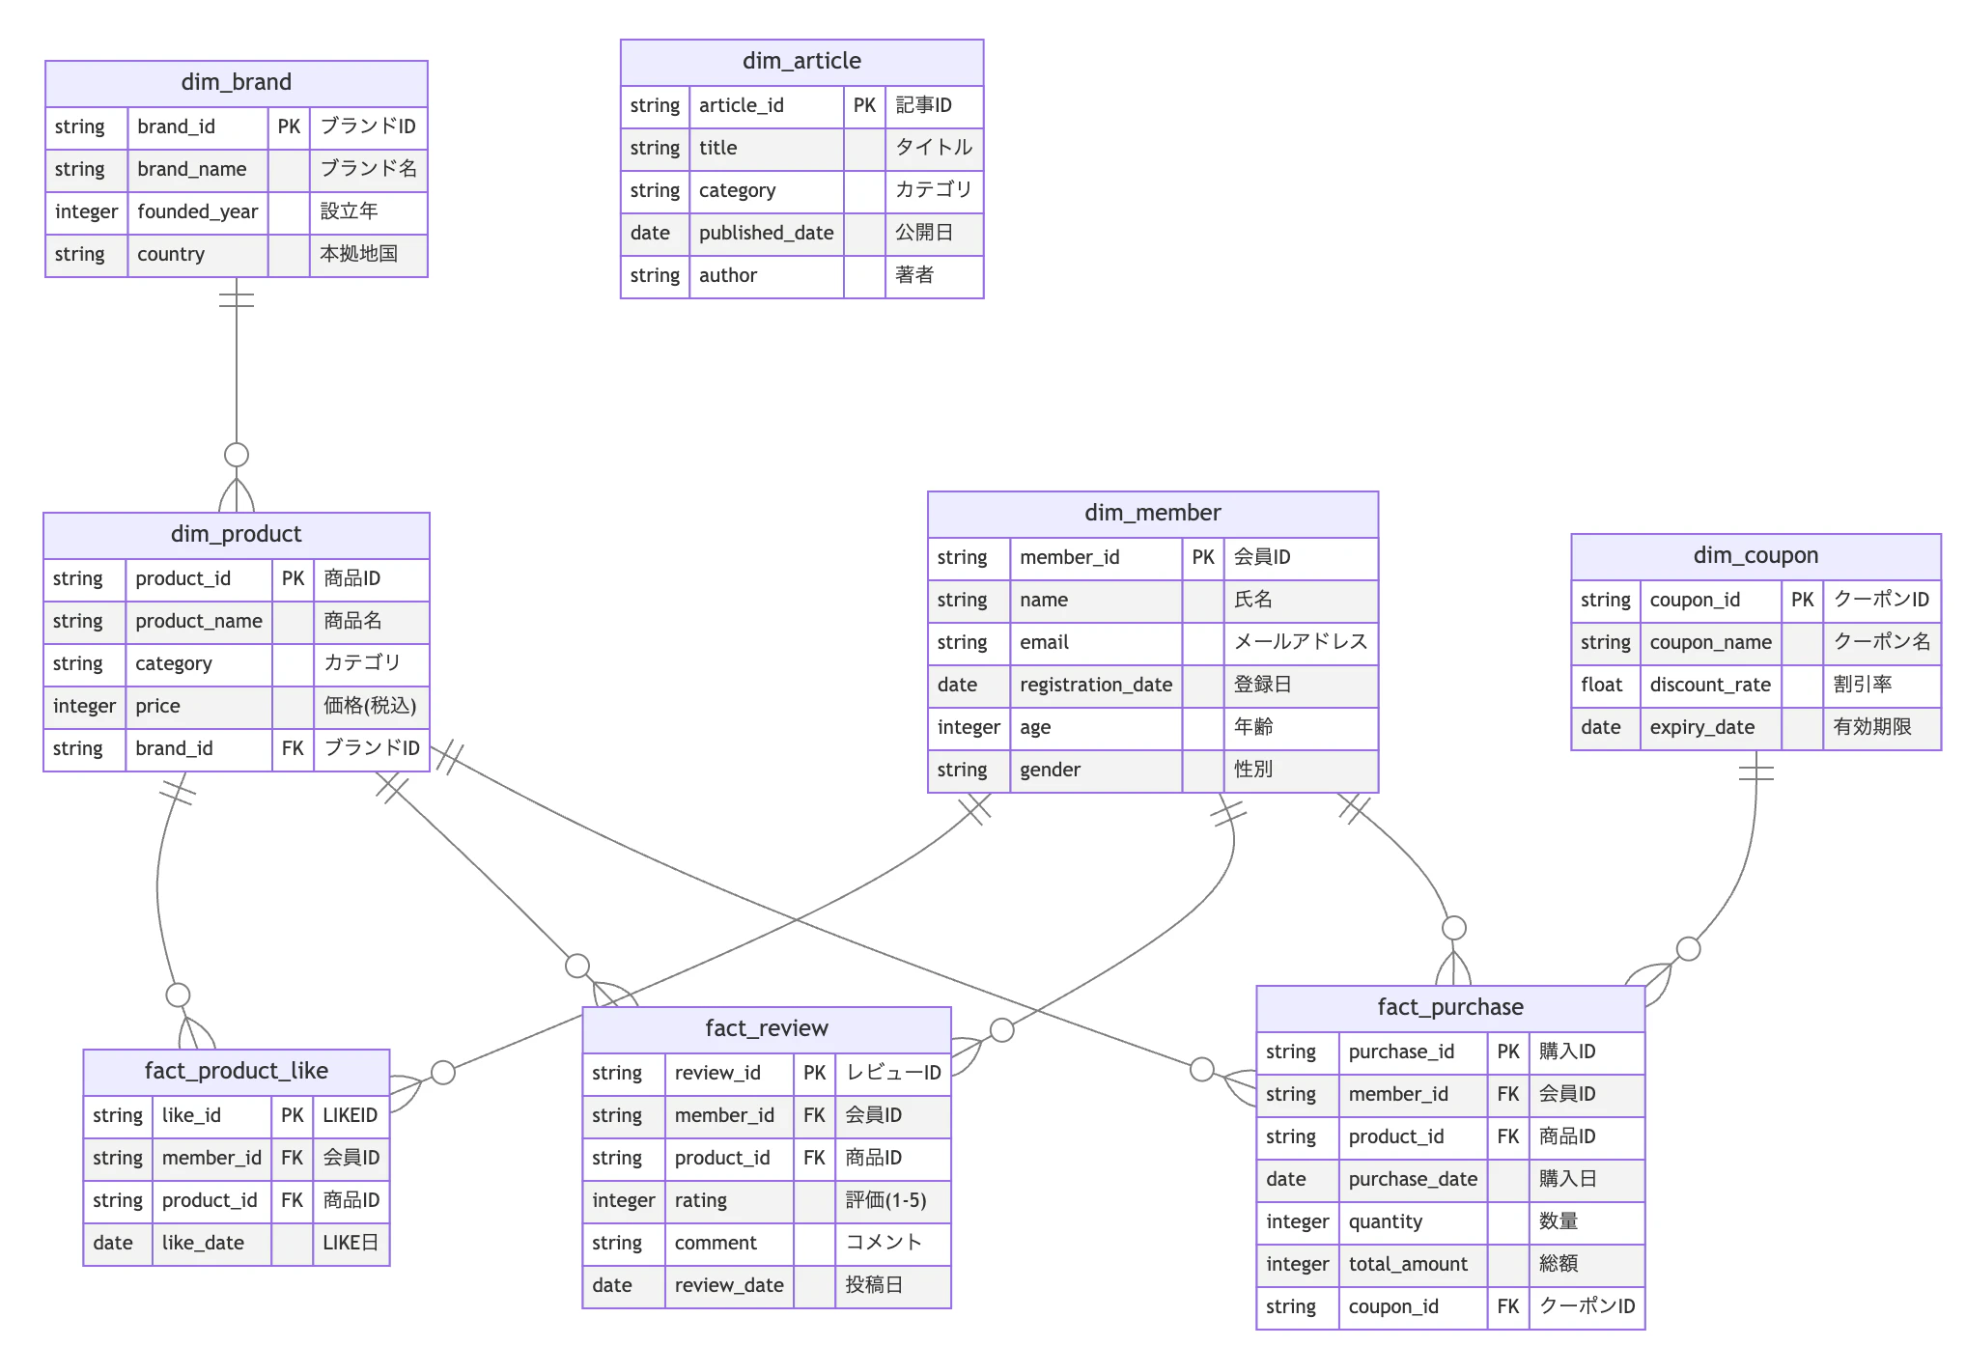This screenshot has width=1966, height=1346.
Task: Click the brand_name field cell
Action: tap(198, 169)
